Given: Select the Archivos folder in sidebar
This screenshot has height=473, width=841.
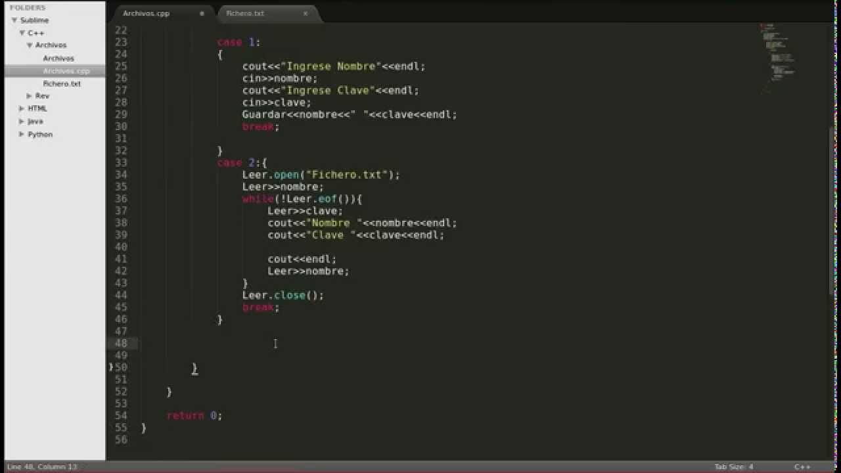Looking at the screenshot, I should click(51, 45).
